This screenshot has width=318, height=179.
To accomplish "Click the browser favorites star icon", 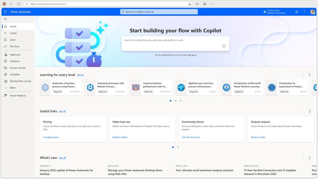I will (x=197, y=4).
